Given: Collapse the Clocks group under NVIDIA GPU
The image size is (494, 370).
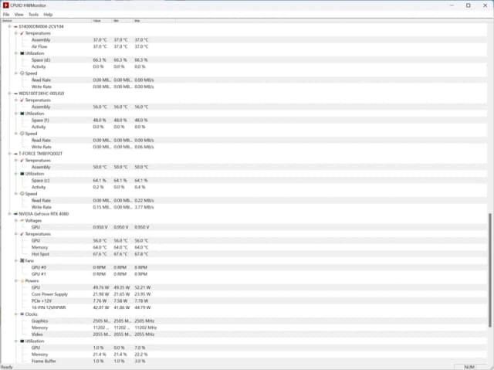Looking at the screenshot, I should coord(15,314).
